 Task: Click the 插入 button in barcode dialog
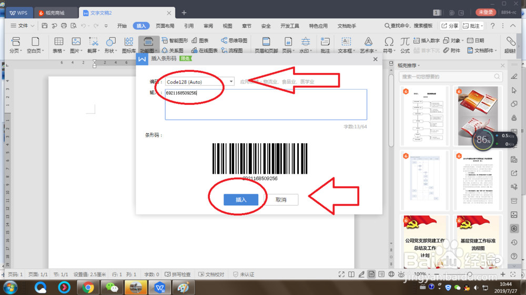point(241,199)
